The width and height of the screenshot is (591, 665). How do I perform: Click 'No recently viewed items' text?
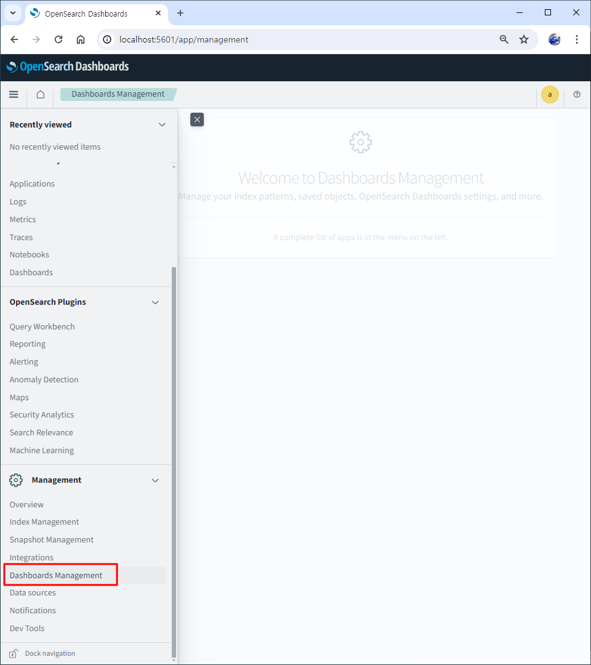coord(55,147)
